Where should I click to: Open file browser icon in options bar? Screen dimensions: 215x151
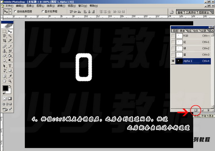172,12
